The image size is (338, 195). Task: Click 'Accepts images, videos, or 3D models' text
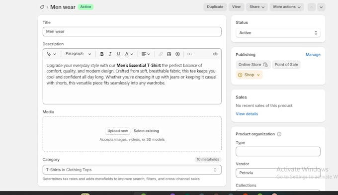132,140
